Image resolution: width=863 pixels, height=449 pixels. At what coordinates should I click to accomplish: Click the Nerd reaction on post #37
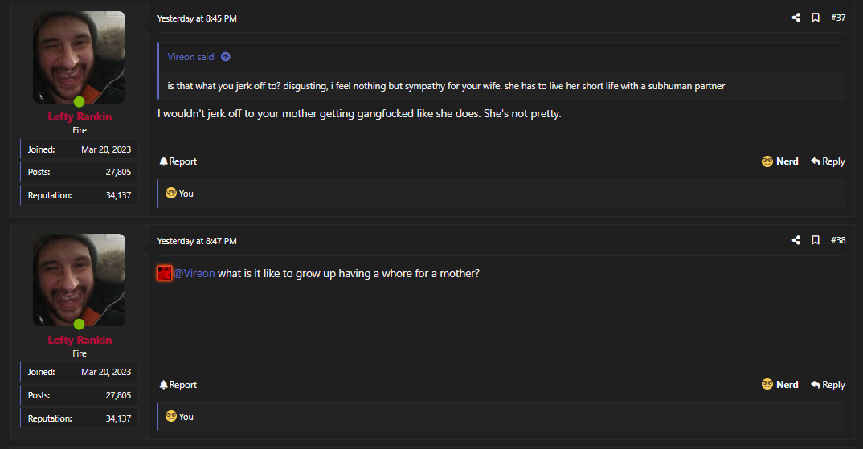(780, 161)
